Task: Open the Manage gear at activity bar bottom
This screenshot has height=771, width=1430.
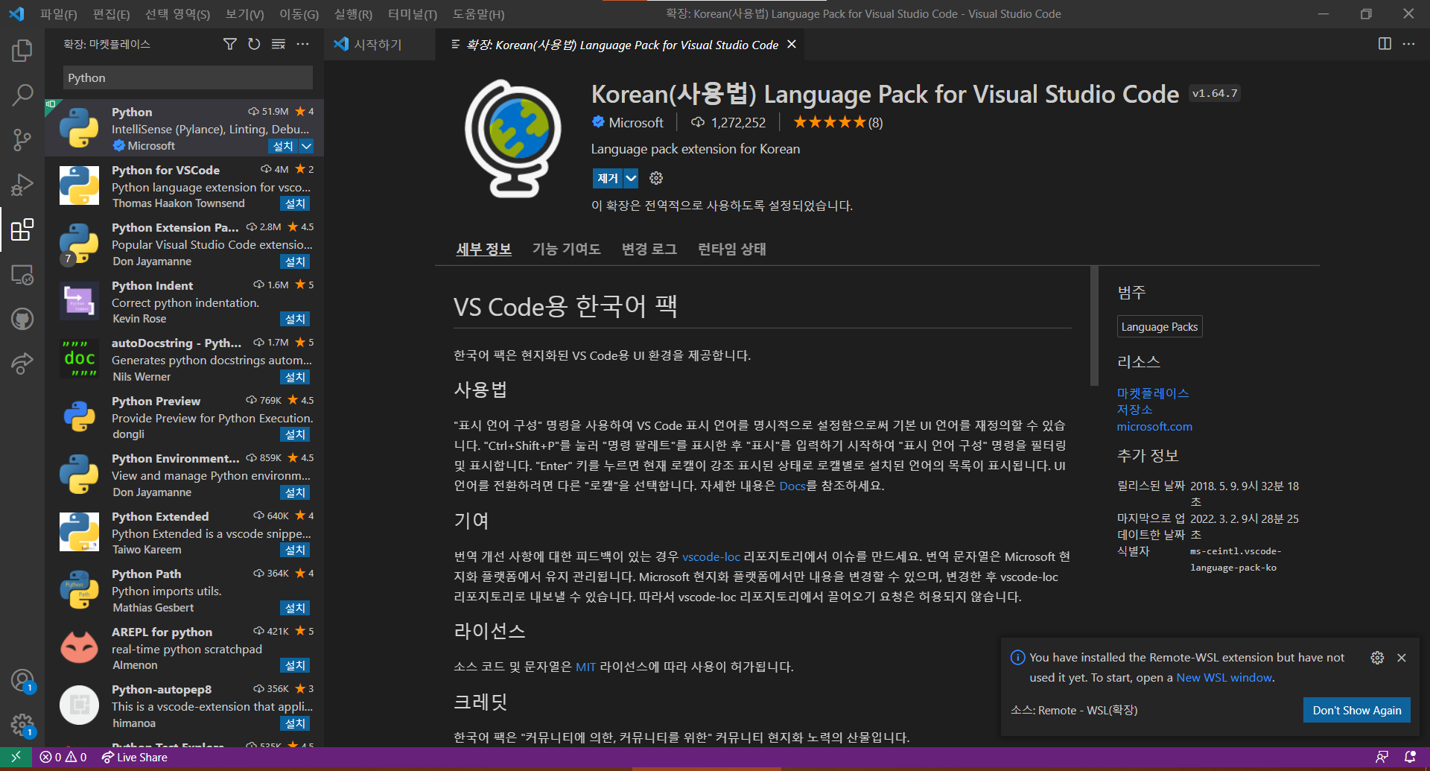Action: (x=22, y=725)
